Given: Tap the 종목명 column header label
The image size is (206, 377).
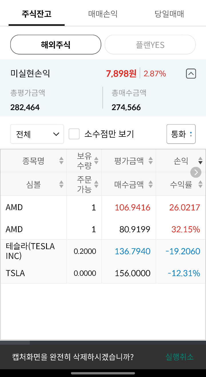Looking at the screenshot, I should (33, 161).
